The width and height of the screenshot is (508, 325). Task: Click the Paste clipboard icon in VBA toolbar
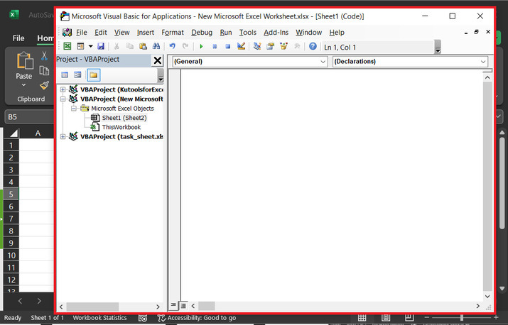click(143, 46)
